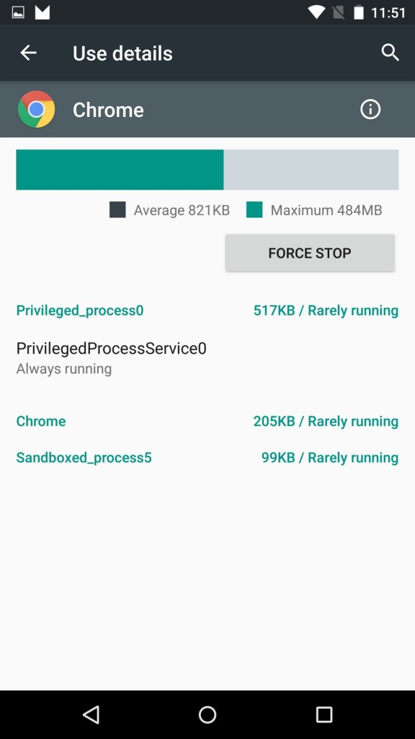Open the PrivilegedProcessService0 service item

[207, 358]
